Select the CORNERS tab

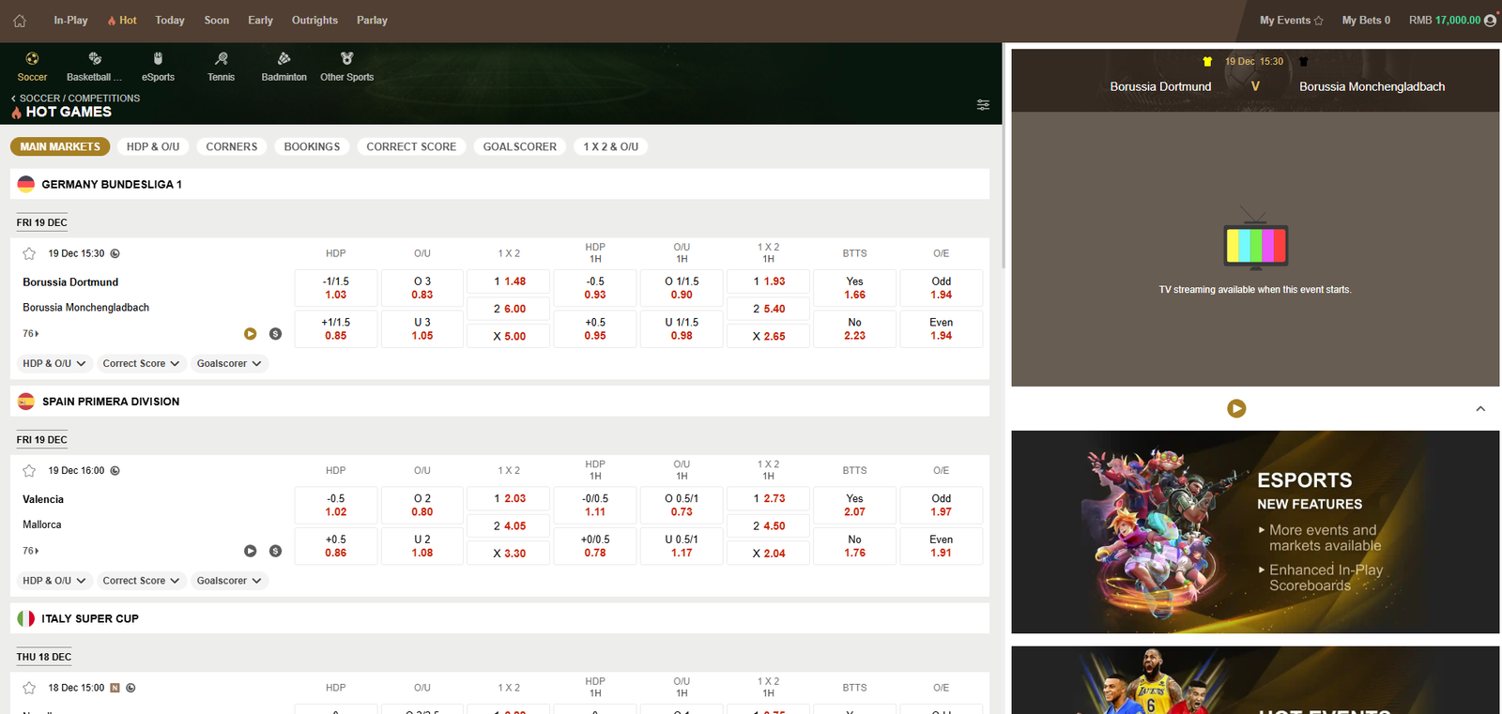coord(232,146)
